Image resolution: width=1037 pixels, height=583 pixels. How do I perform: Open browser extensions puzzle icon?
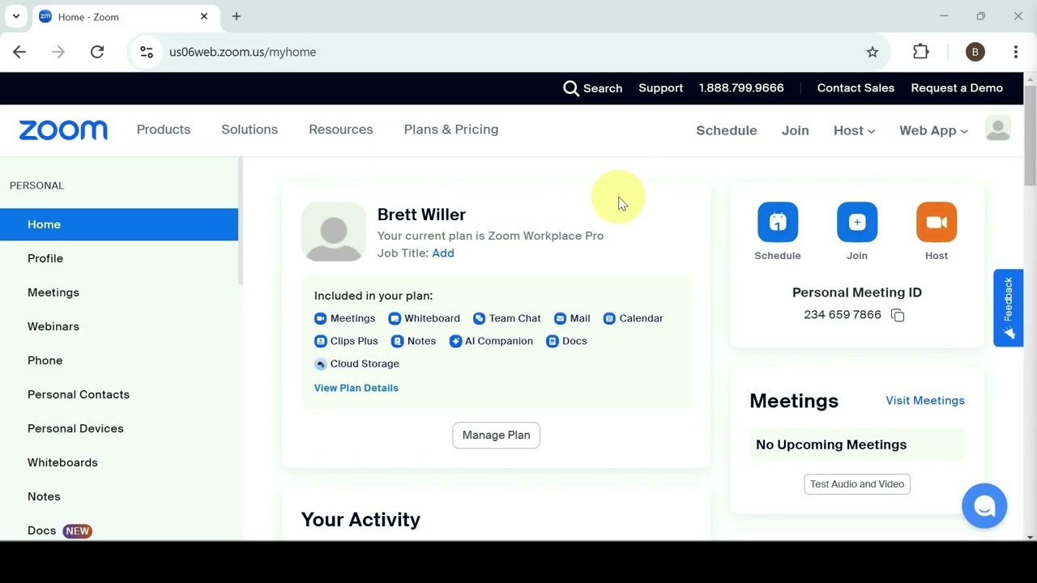pyautogui.click(x=921, y=52)
